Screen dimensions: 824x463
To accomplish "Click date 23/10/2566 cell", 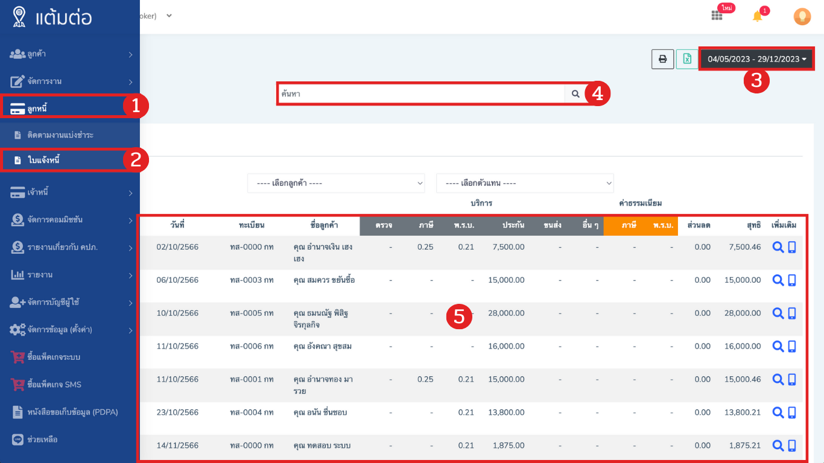I will (x=177, y=413).
